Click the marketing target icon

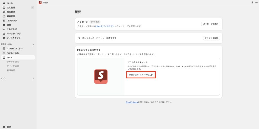[x=4, y=34]
